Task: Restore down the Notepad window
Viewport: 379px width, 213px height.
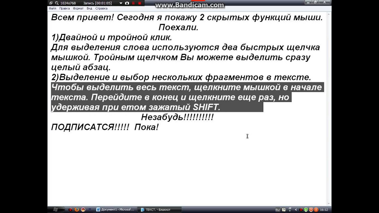Action: 316,2
